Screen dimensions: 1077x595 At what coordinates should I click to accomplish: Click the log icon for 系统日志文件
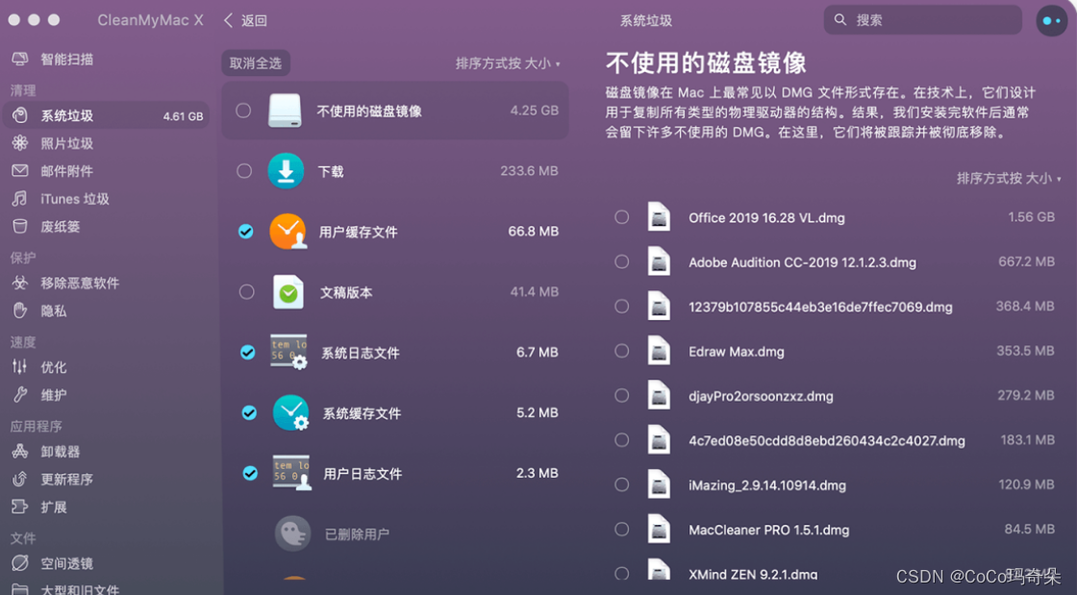tap(289, 352)
